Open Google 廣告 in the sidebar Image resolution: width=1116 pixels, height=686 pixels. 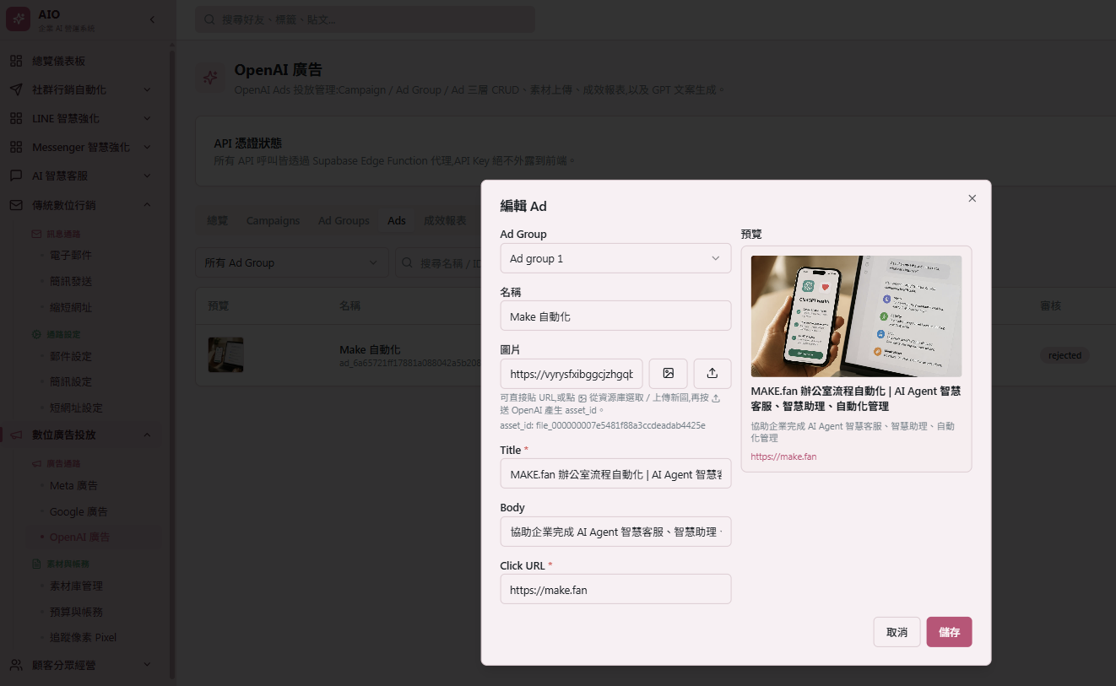pos(79,511)
